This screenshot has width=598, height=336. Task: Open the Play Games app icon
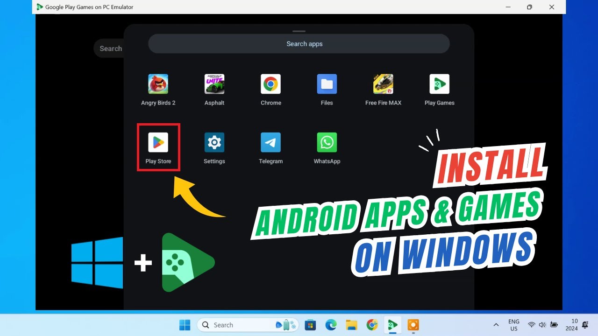coord(439,84)
